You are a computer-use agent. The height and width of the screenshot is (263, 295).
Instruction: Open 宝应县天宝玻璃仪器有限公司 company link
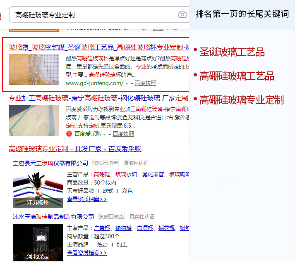[x=50, y=163]
